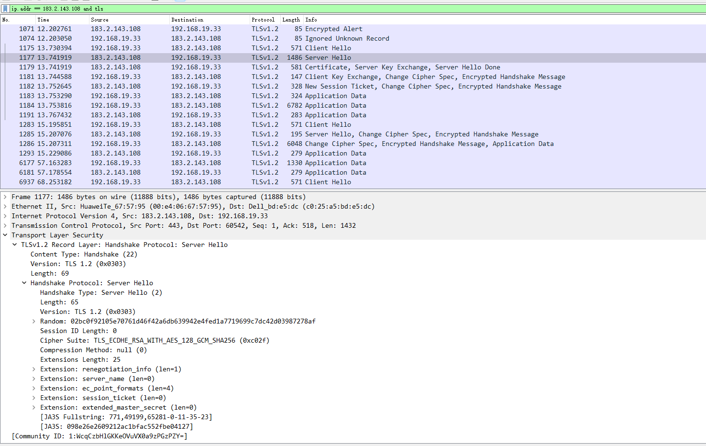Collapse the Handshake Protocol: Server Hello node
Viewport: 706px width, 446px height.
(24, 283)
